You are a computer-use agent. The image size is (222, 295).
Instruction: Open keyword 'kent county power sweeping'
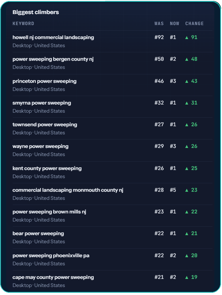(x=47, y=168)
